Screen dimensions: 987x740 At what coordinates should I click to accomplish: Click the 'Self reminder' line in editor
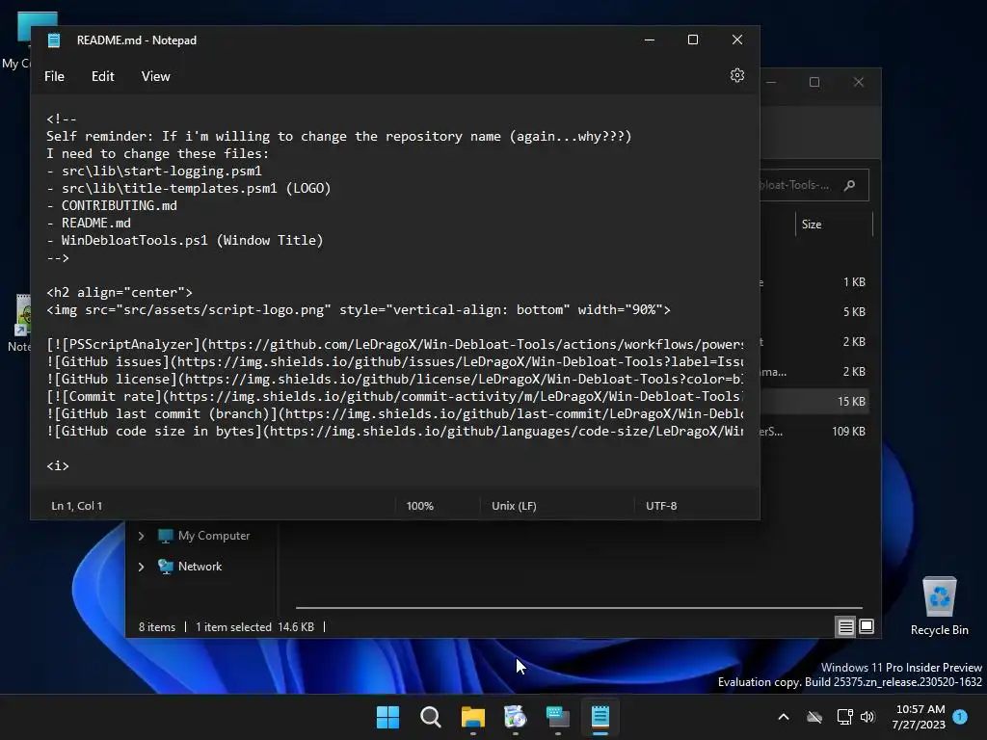(338, 137)
